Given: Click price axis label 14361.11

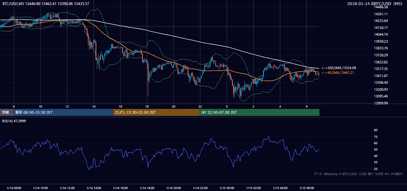Looking at the screenshot, I should click(x=381, y=14).
